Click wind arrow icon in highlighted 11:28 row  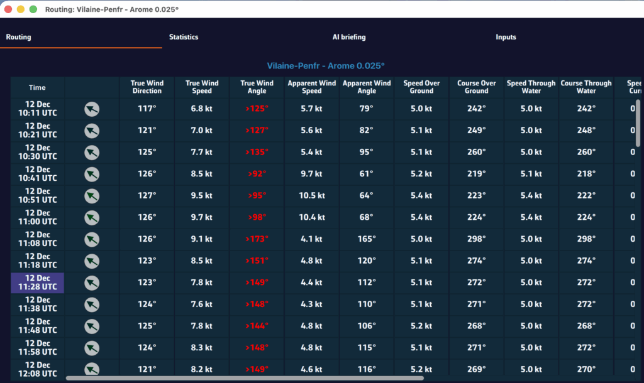pos(92,283)
